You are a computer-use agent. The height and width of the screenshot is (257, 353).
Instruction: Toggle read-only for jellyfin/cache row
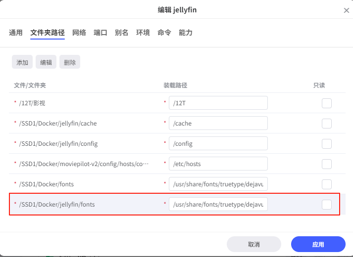pos(327,124)
